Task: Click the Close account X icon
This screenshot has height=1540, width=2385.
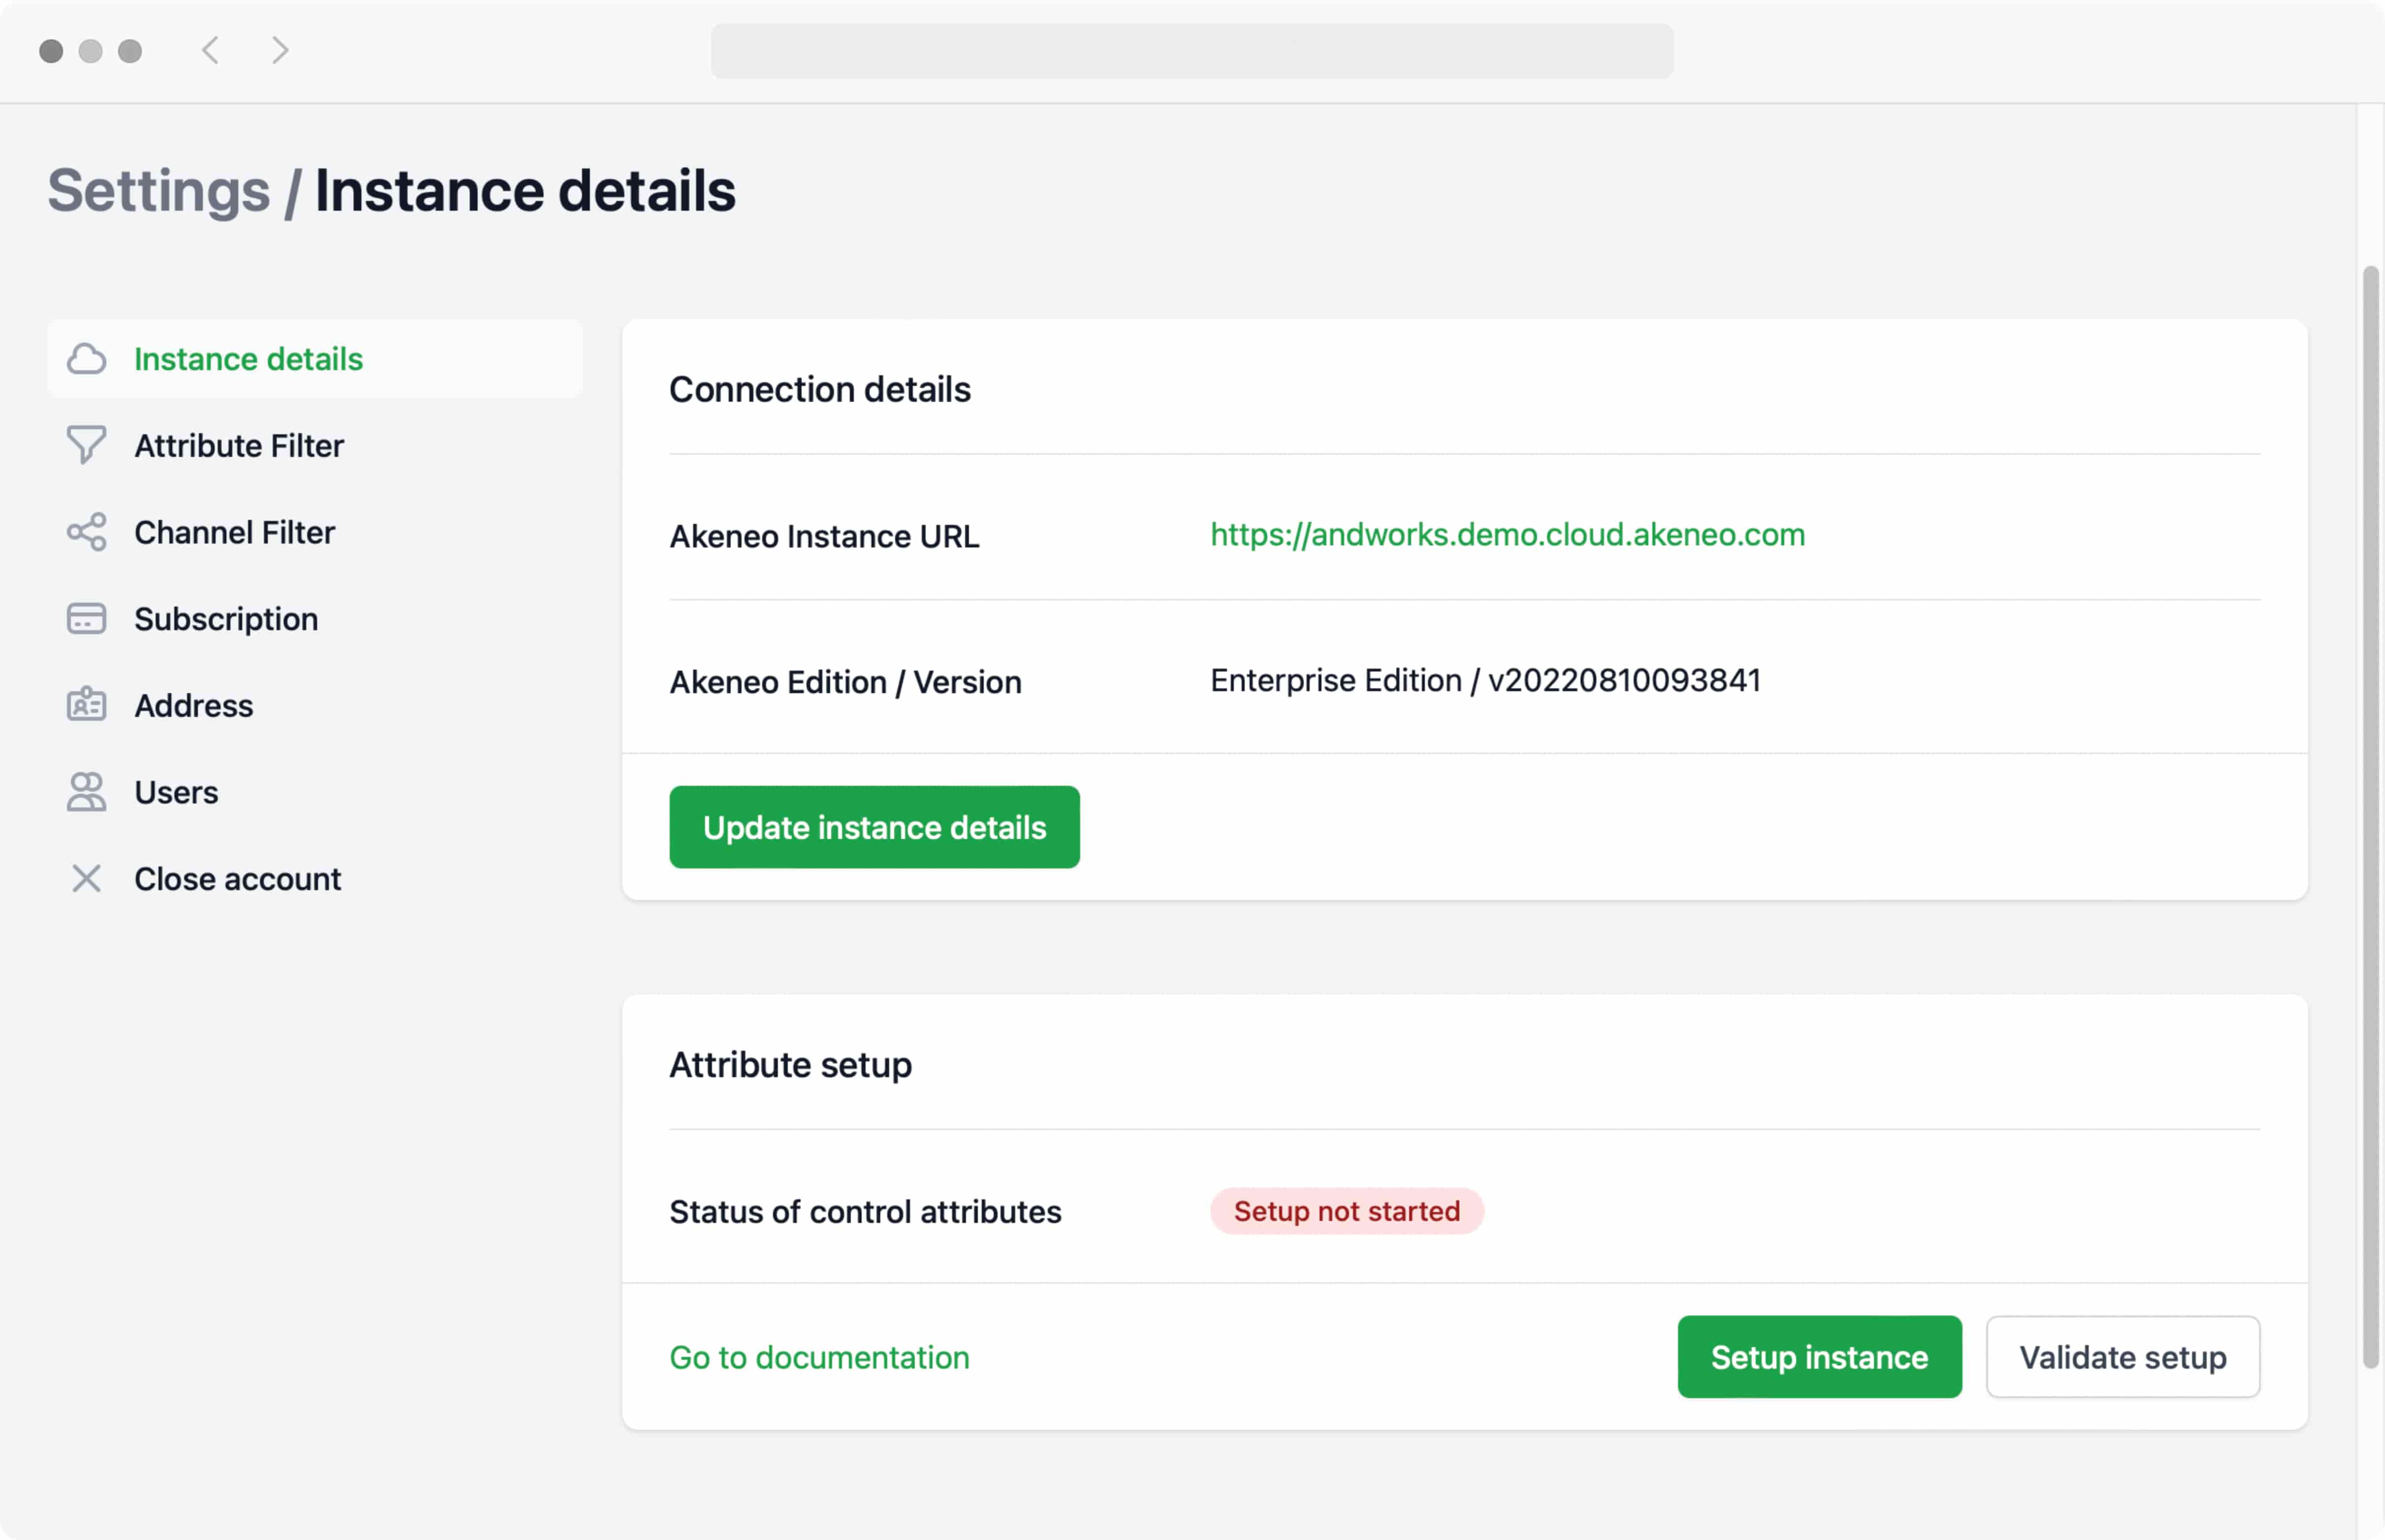Action: (87, 879)
